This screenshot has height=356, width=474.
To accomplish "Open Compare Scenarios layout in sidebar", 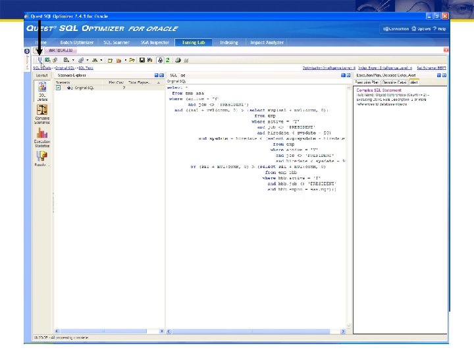I will point(42,114).
